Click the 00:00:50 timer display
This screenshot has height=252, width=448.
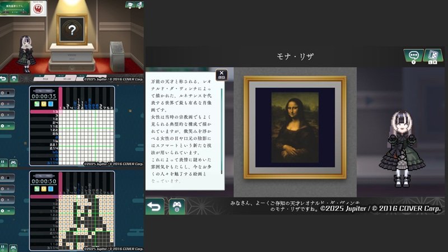click(x=44, y=181)
